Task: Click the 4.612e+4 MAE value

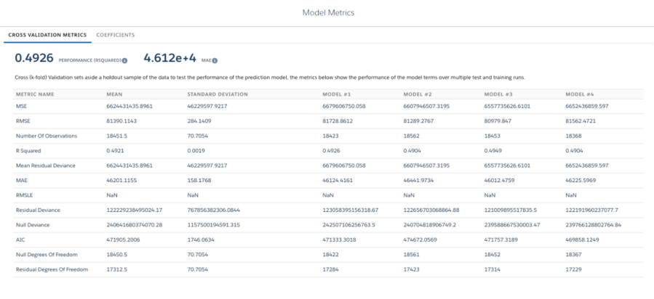Action: [170, 59]
